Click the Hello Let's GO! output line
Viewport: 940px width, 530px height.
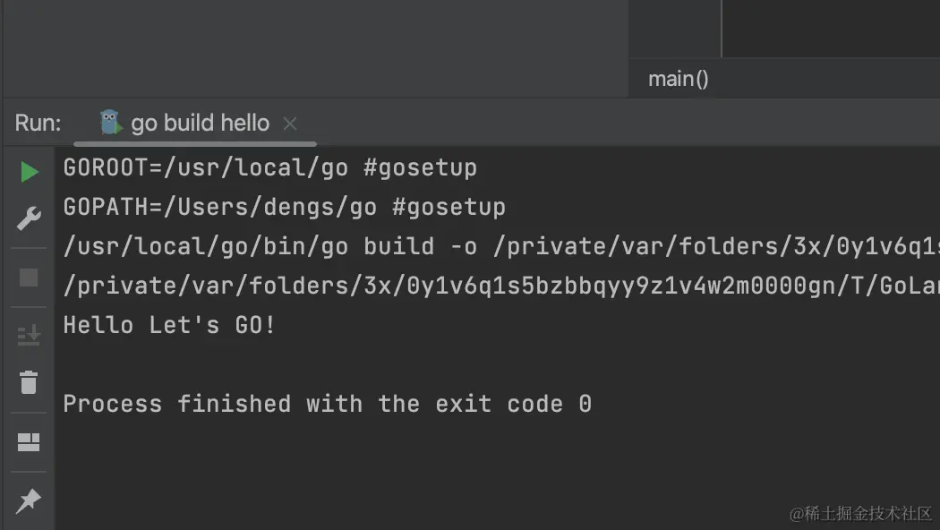coord(169,325)
